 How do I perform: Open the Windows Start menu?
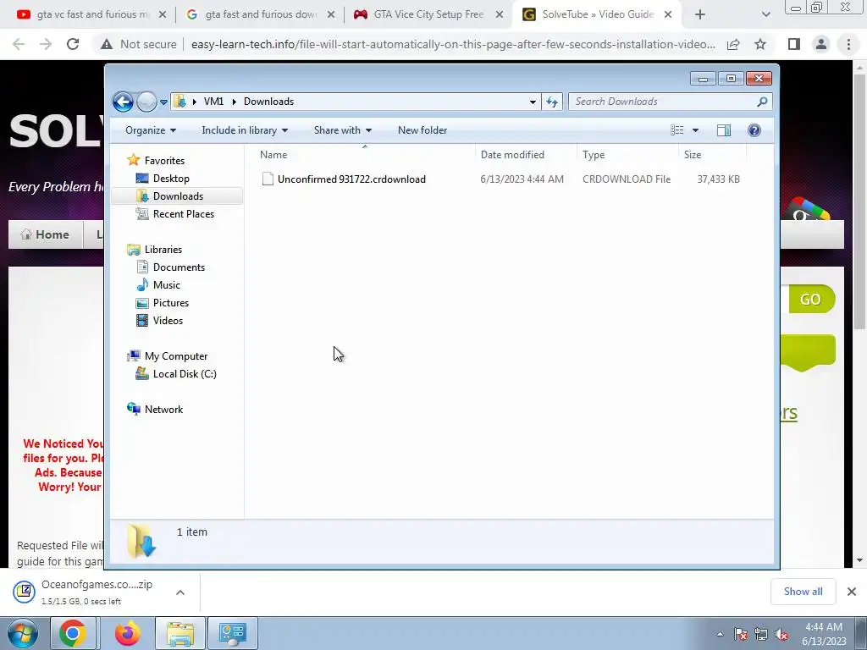coord(23,633)
